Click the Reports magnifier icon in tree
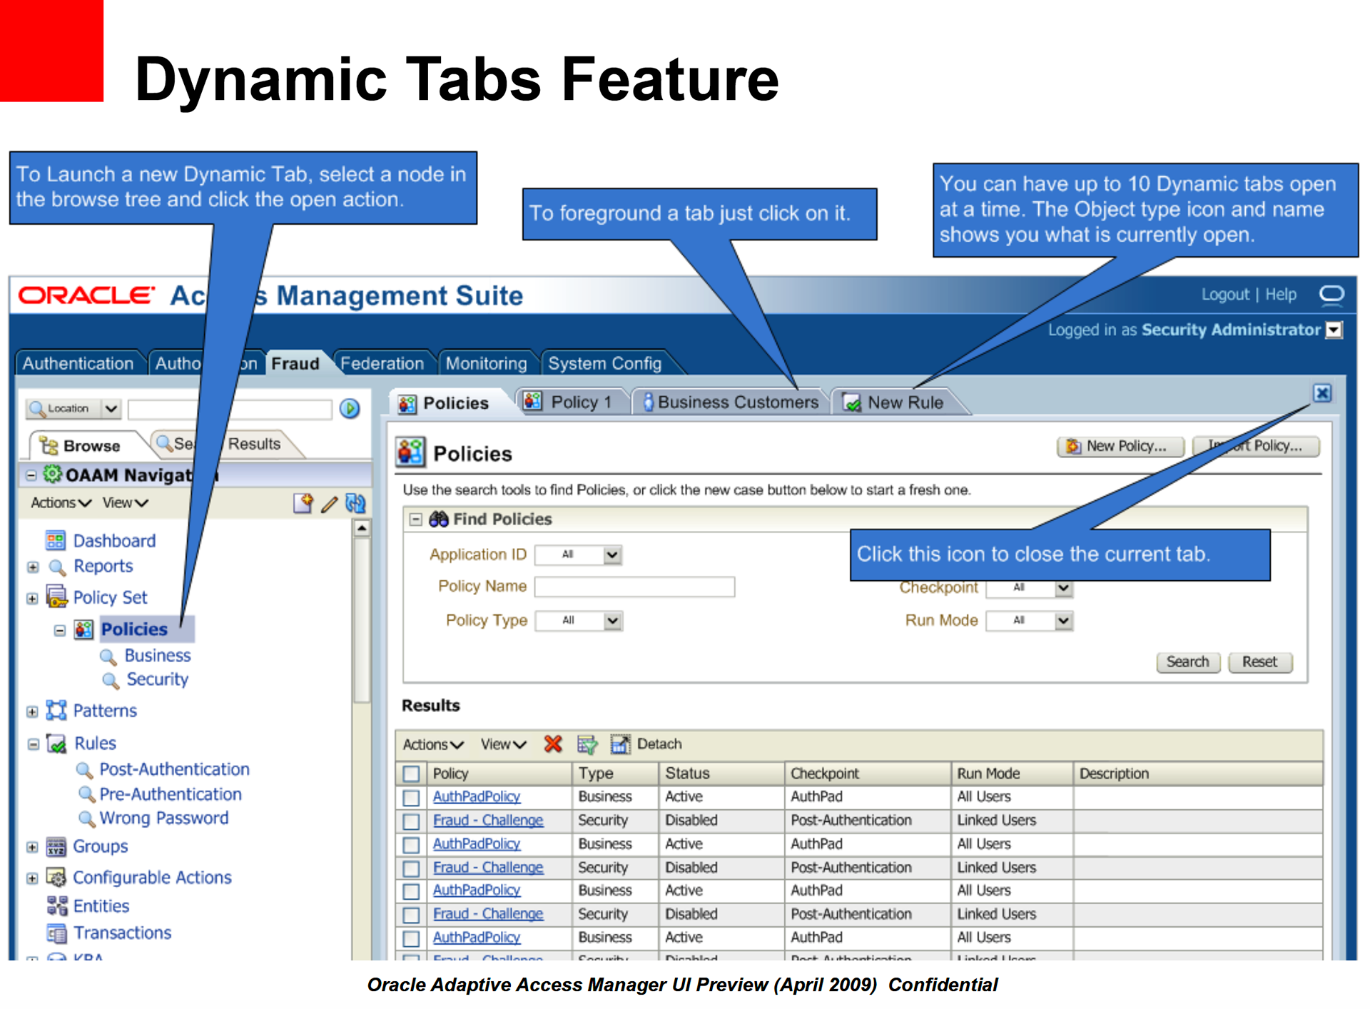 pyautogui.click(x=56, y=567)
